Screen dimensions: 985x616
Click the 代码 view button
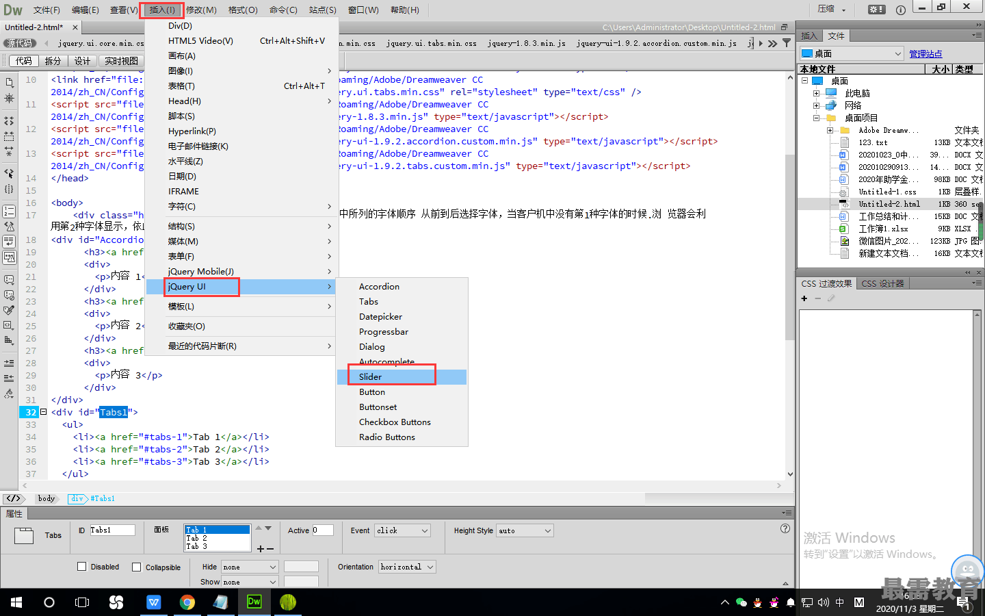(x=23, y=61)
